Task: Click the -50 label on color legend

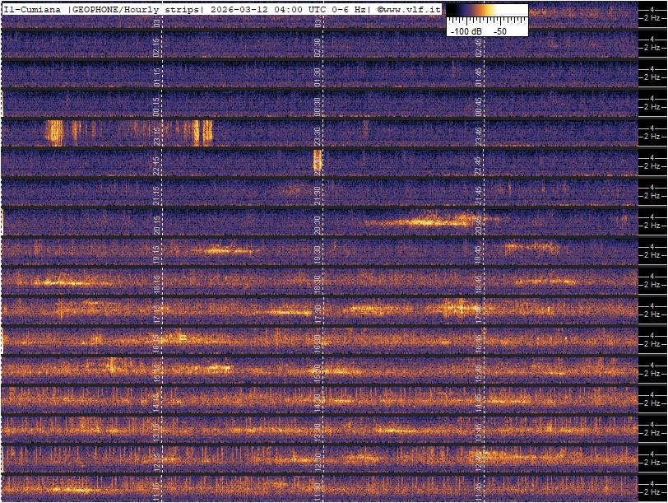Action: tap(499, 30)
